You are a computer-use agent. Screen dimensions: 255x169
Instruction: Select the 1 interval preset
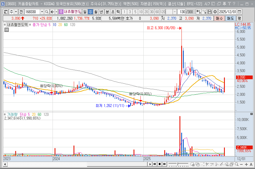[x=124, y=12]
